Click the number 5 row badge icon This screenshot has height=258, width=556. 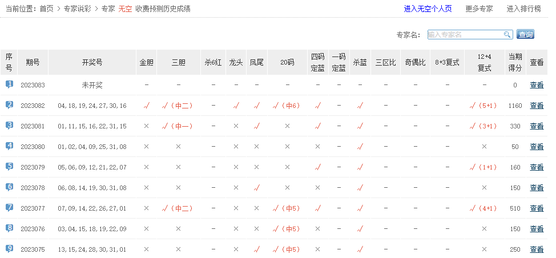(x=9, y=167)
